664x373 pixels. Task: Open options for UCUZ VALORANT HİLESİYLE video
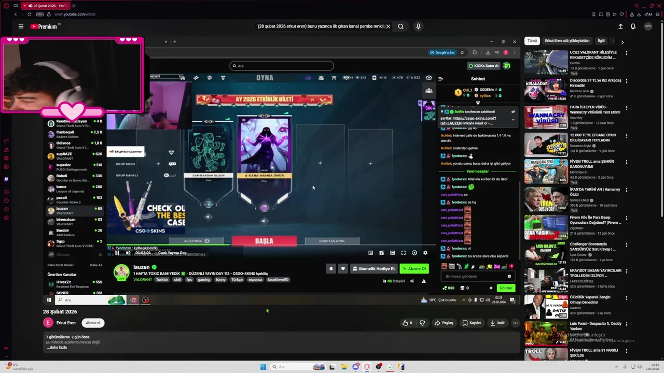(627, 53)
